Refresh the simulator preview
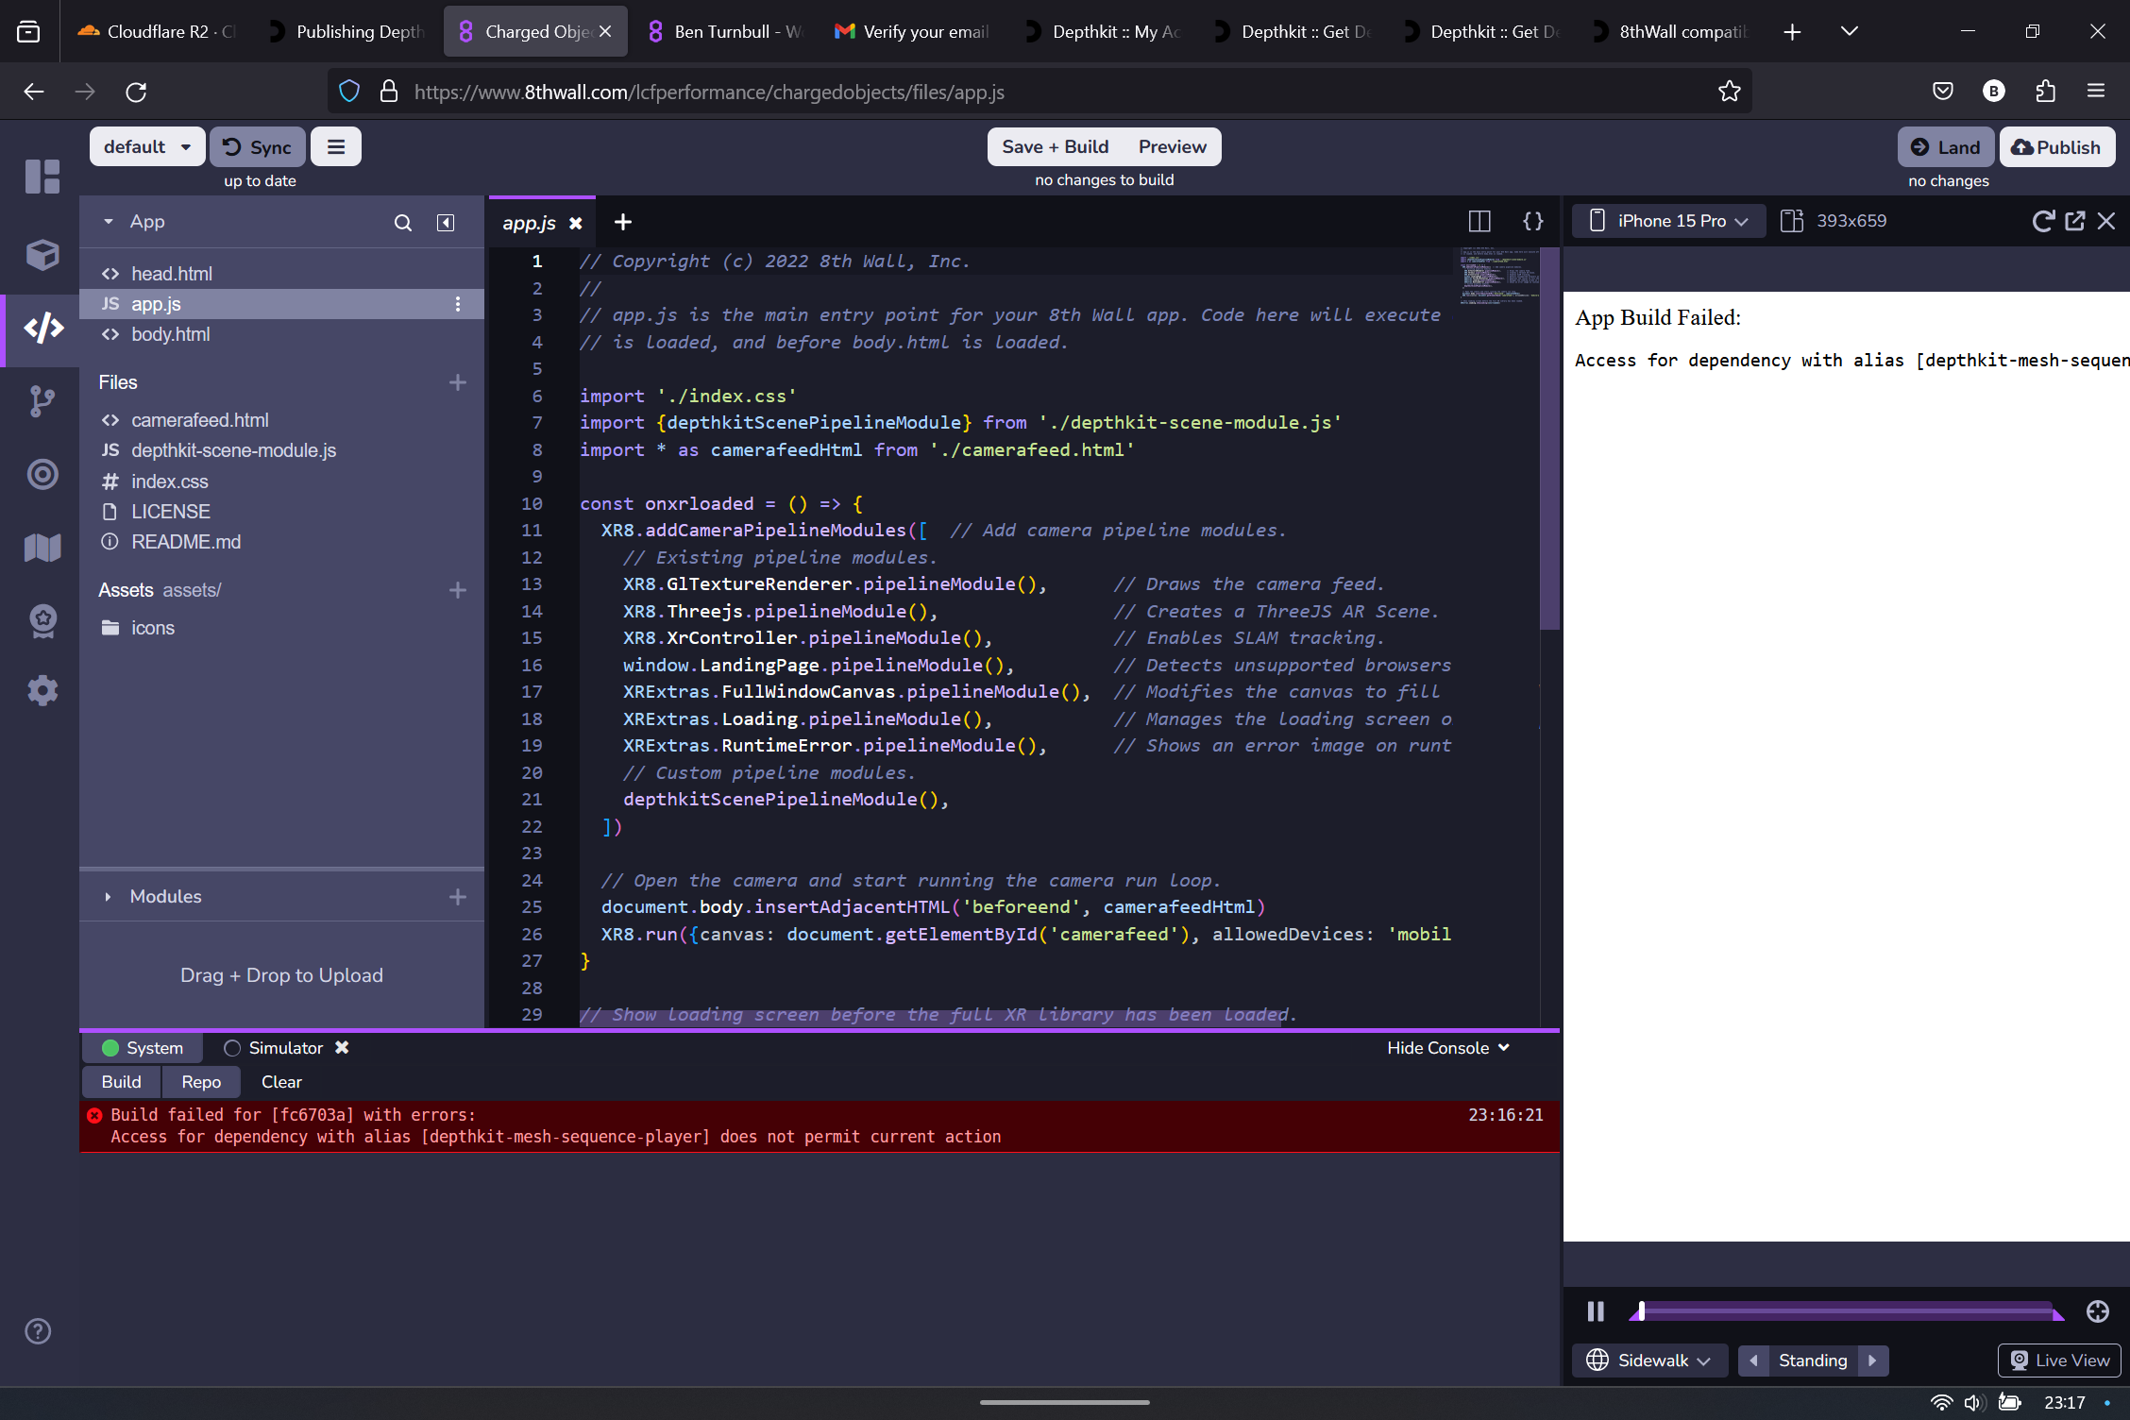The height and width of the screenshot is (1420, 2130). (2042, 221)
